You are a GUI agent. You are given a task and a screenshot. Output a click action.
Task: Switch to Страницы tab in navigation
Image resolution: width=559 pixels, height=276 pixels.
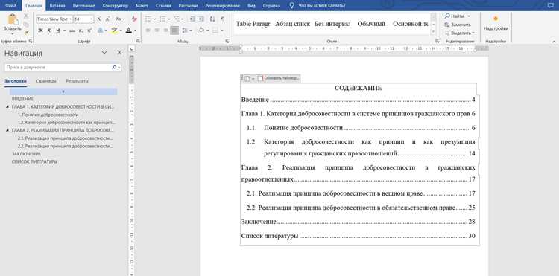(46, 81)
